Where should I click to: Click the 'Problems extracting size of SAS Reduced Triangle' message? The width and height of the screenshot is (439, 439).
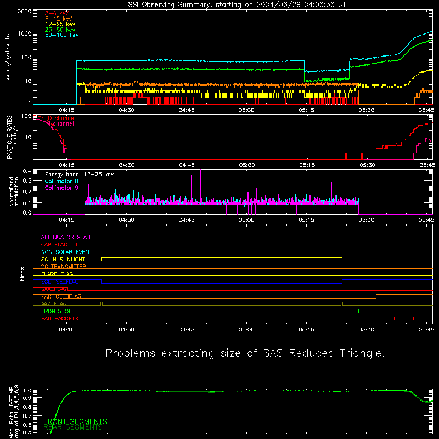pos(245,353)
